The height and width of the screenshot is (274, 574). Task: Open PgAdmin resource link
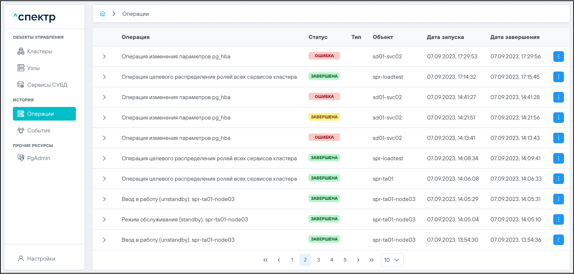(x=38, y=158)
